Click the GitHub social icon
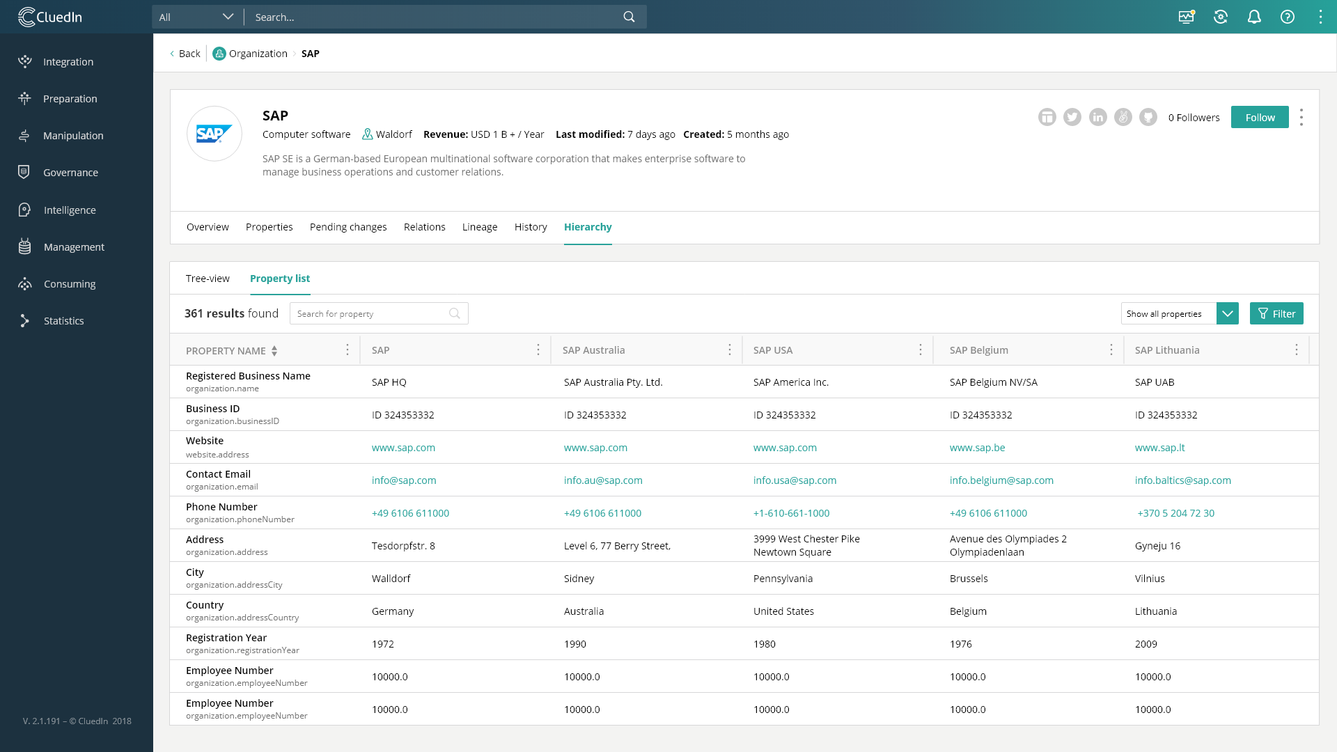 coord(1148,117)
